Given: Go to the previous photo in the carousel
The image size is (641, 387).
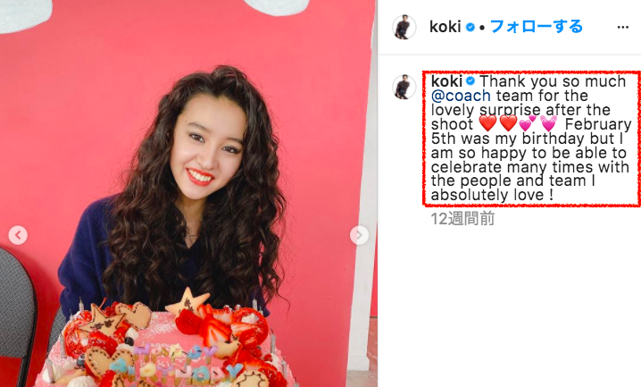Looking at the screenshot, I should [x=18, y=235].
